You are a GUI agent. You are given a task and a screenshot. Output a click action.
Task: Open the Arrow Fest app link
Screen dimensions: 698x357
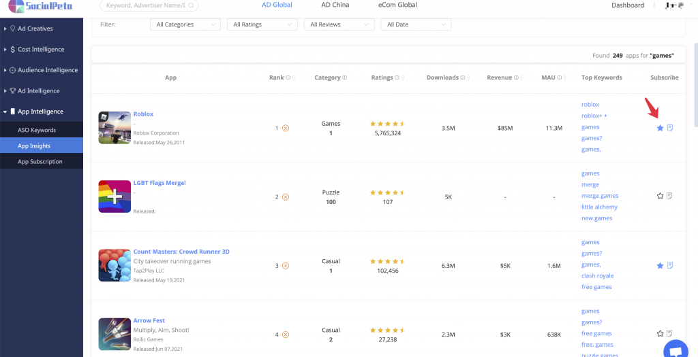coord(149,320)
